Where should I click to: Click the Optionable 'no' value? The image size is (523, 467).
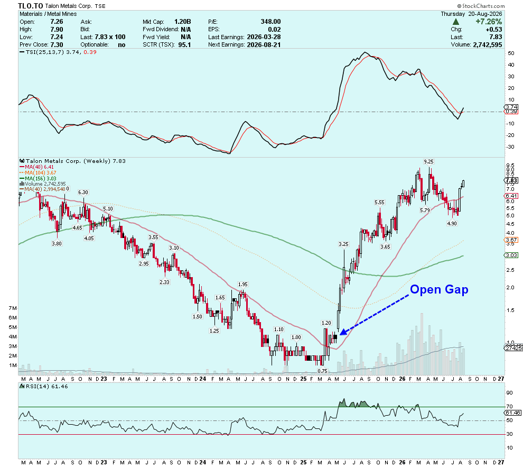pos(122,45)
